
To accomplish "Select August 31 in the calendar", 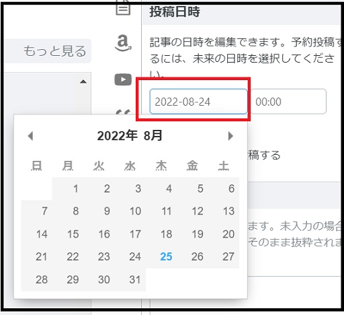I will click(130, 280).
